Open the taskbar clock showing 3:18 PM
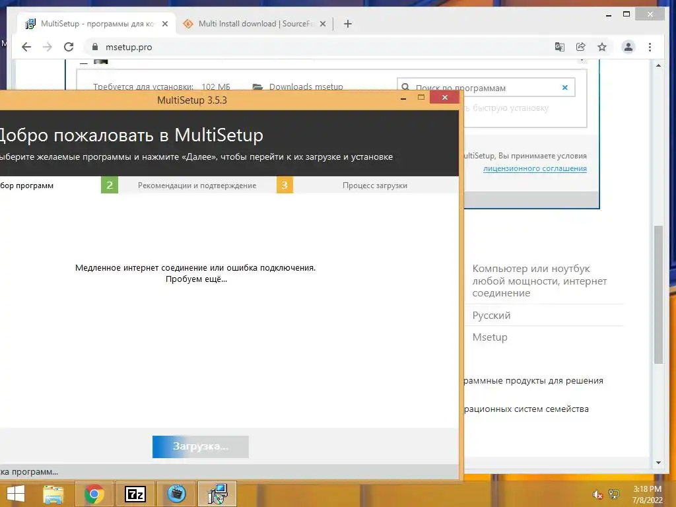This screenshot has width=676, height=507. point(647,494)
